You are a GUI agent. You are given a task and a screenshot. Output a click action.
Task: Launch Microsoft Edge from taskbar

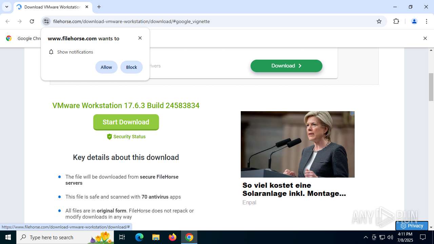pos(139,237)
